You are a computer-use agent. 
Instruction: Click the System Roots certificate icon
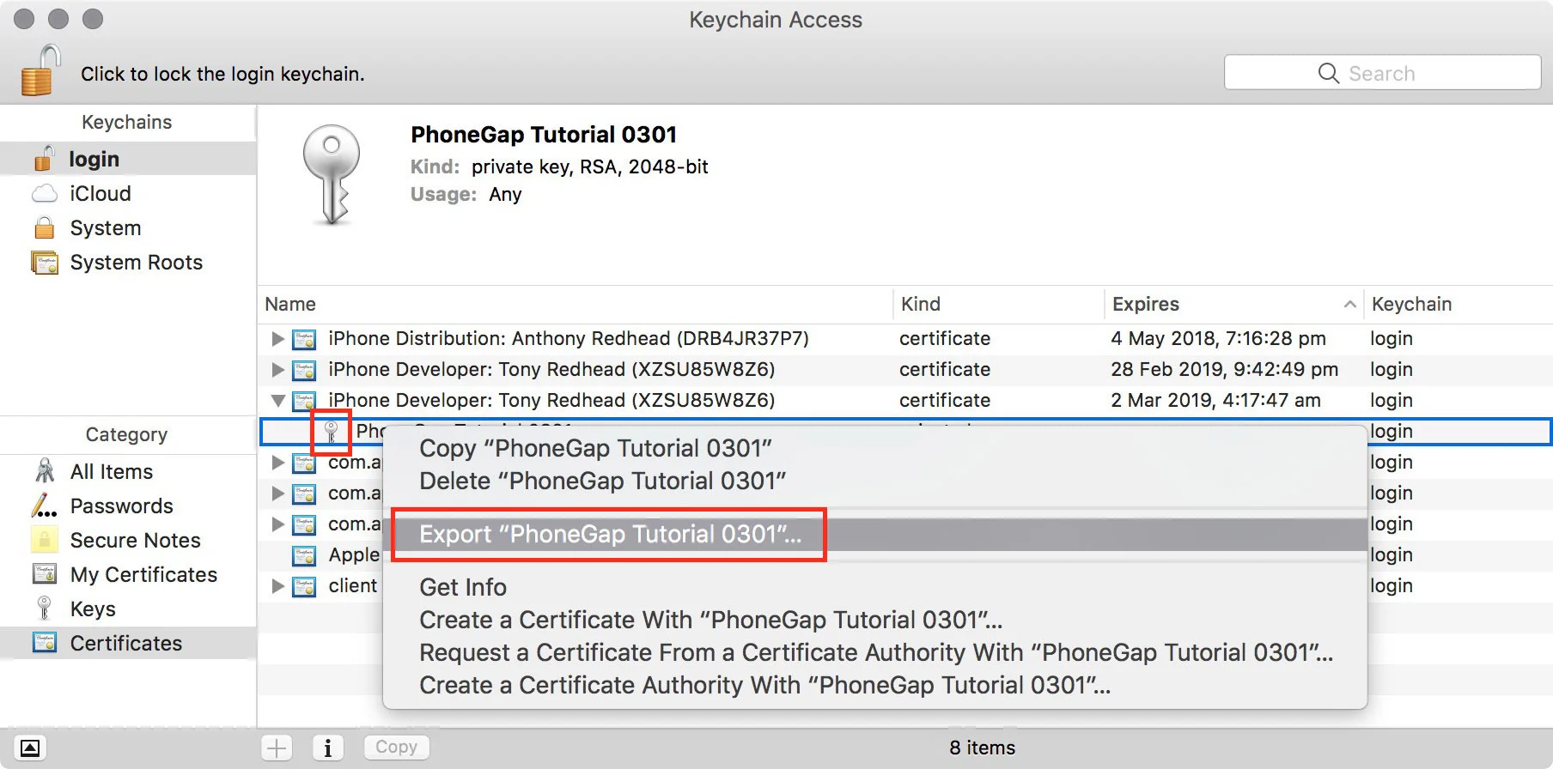coord(45,262)
